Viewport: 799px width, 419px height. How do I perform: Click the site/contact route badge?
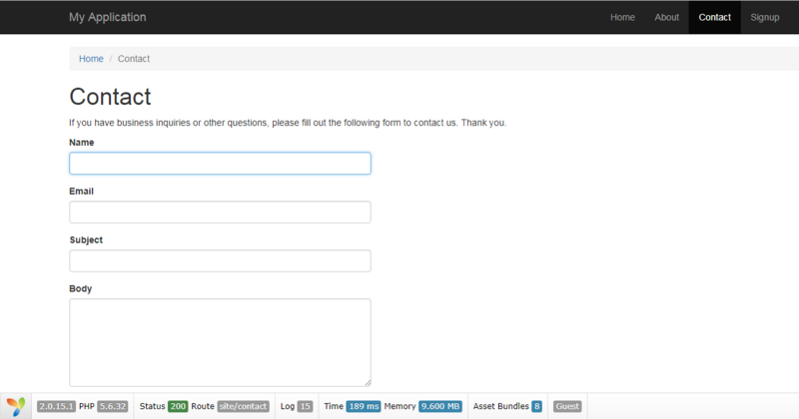(x=243, y=407)
